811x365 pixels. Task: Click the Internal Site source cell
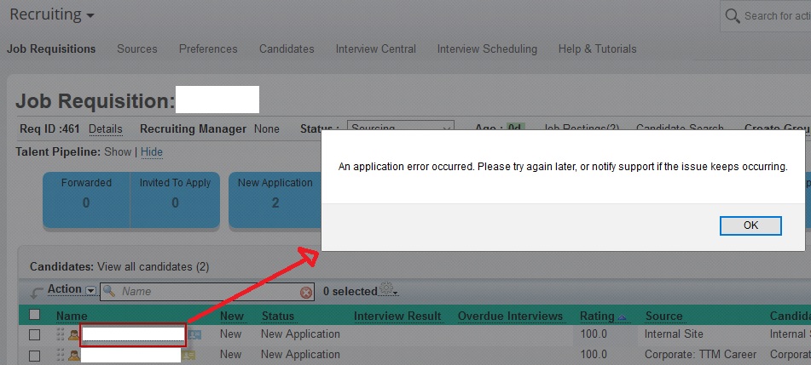[674, 334]
